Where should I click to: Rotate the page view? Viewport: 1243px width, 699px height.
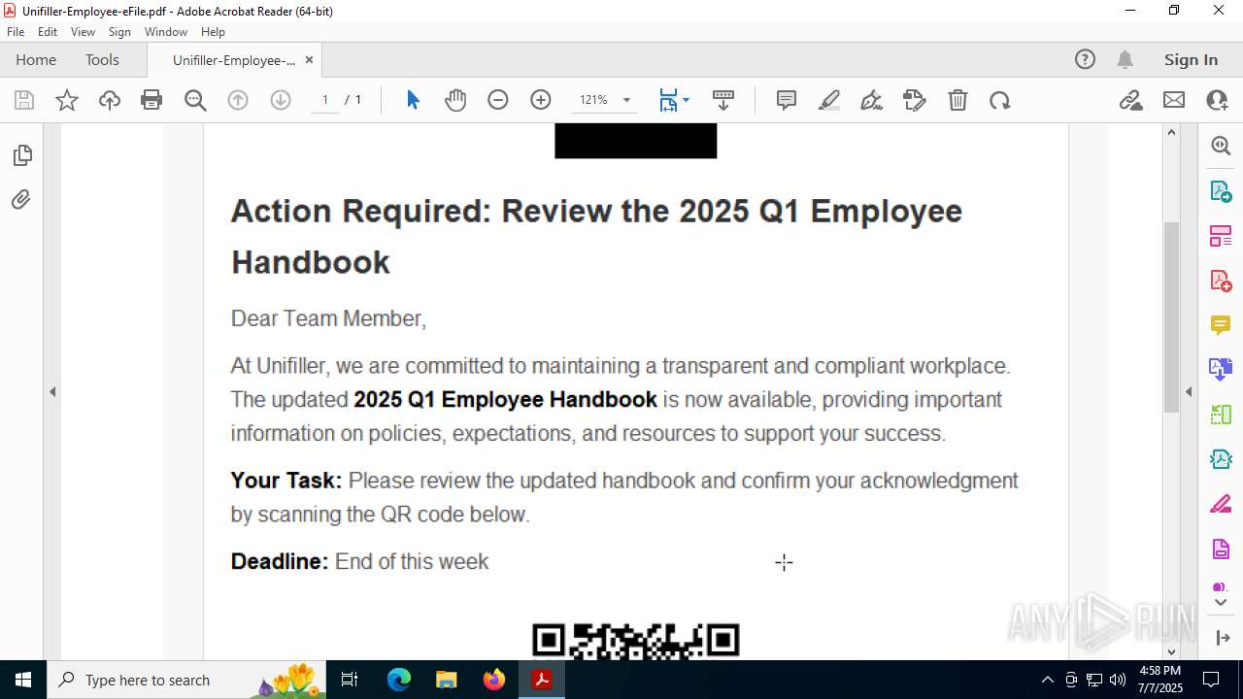(1000, 100)
